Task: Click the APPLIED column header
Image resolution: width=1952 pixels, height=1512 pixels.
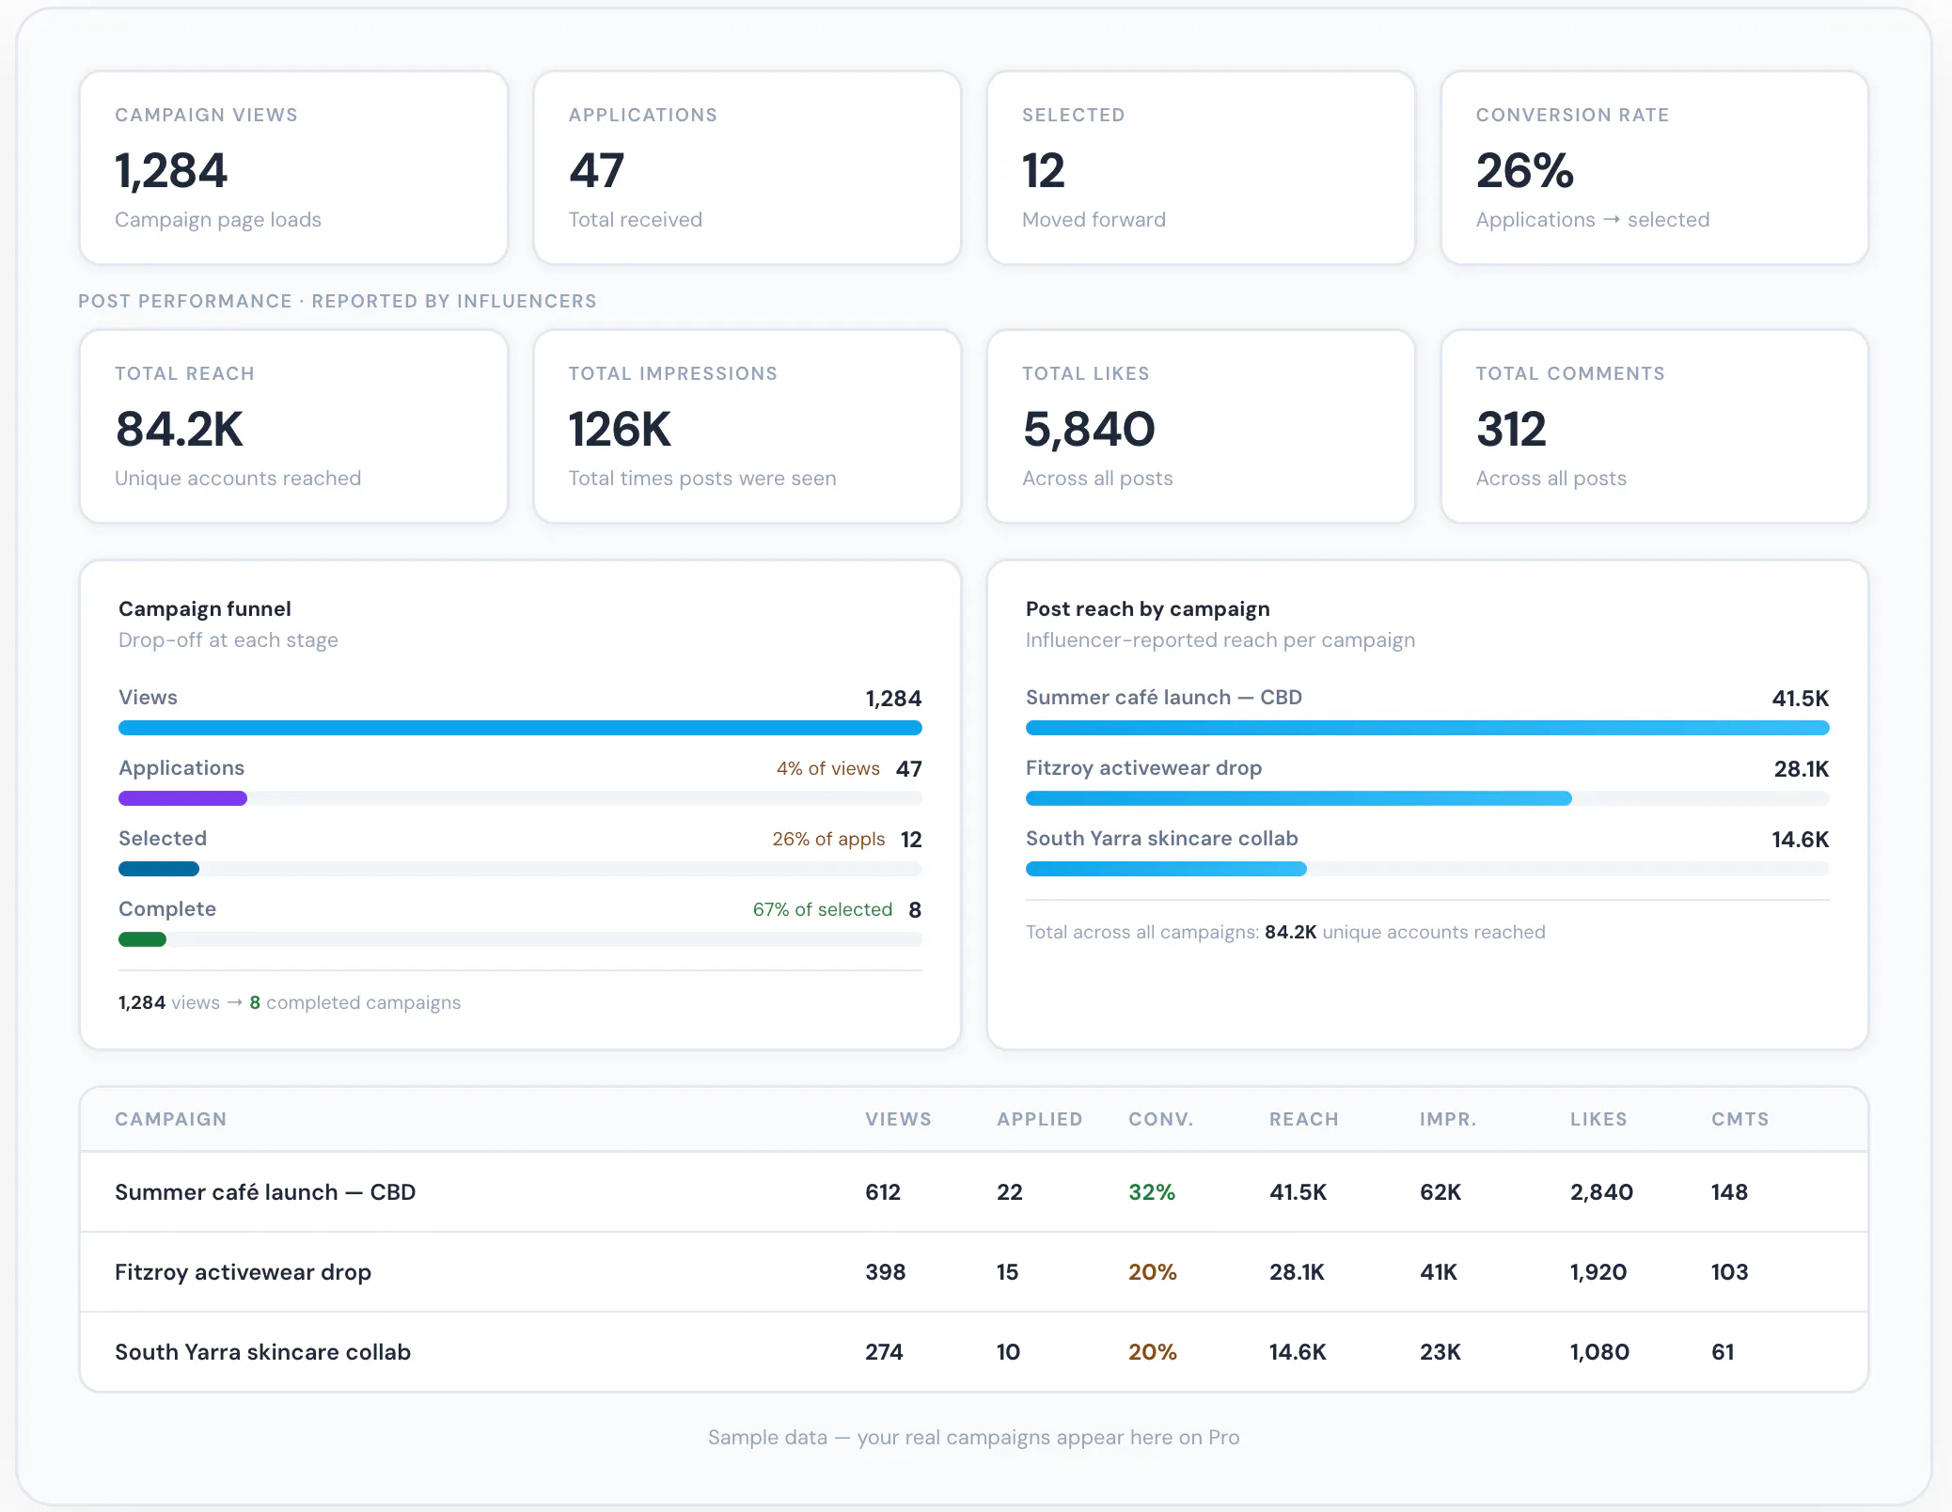Action: click(x=1040, y=1119)
